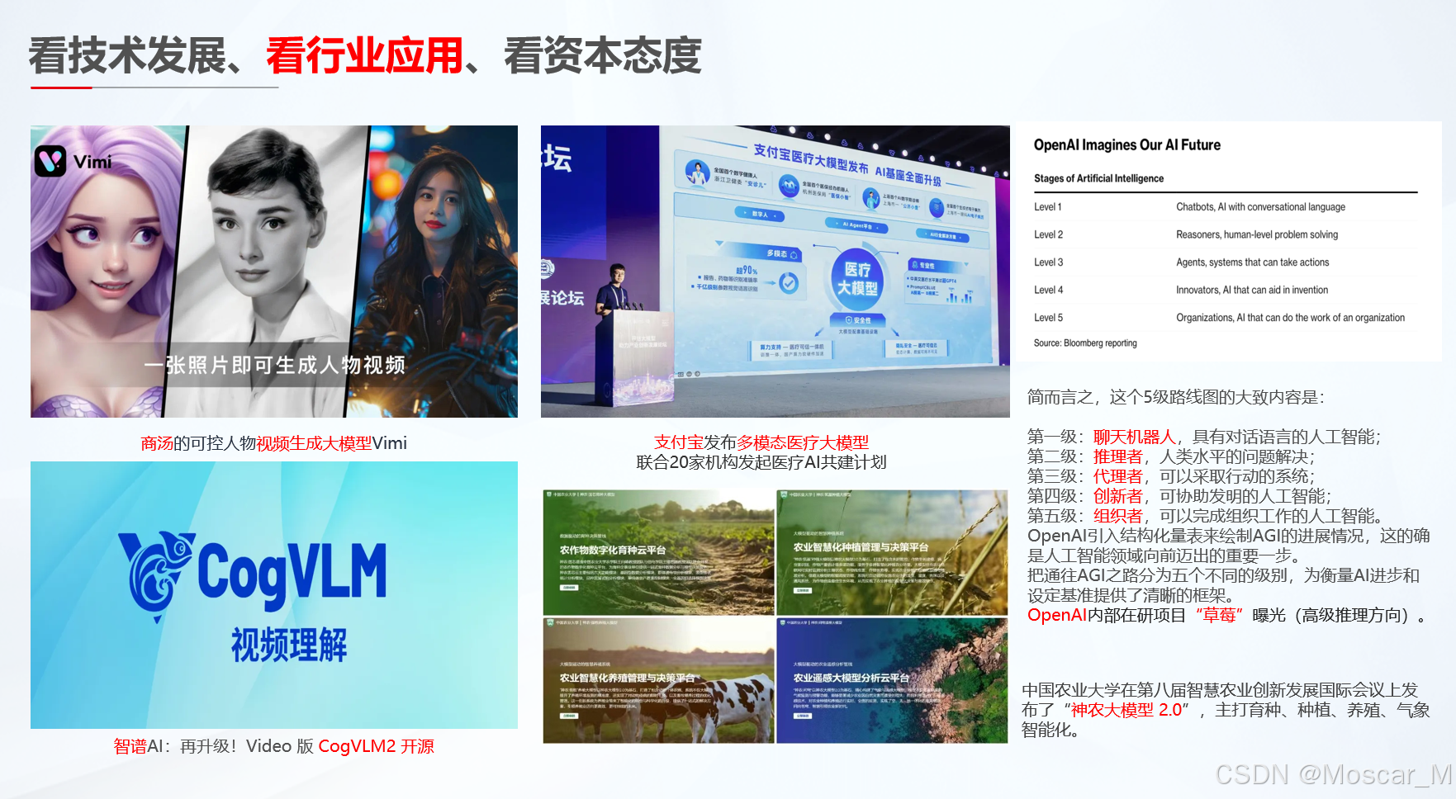Open the 农业智慧化种植管理与决策平台 thumbnail
1456x799 pixels.
pyautogui.click(x=892, y=552)
